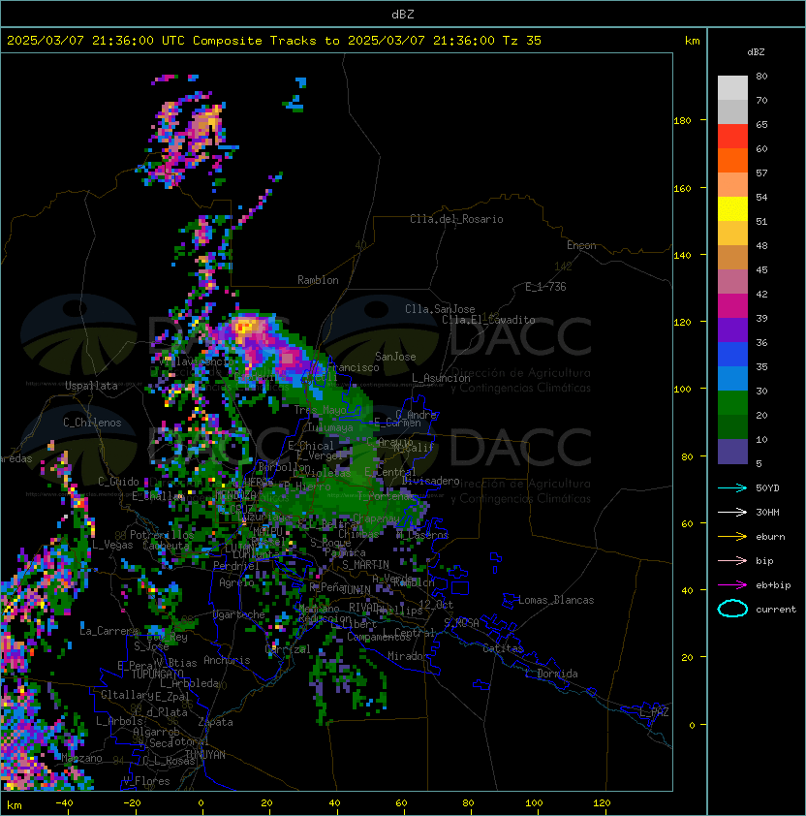This screenshot has width=806, height=816.
Task: Click the E_1-736 map label
Action: [545, 287]
